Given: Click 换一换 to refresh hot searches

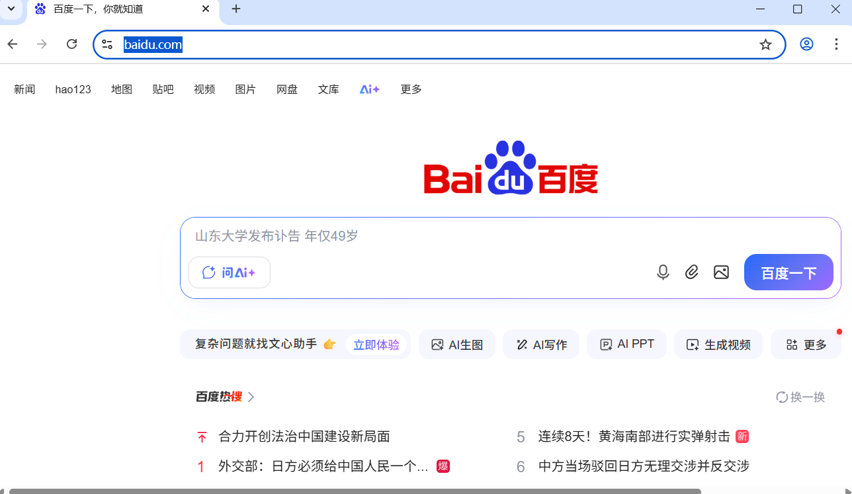Looking at the screenshot, I should pos(800,397).
